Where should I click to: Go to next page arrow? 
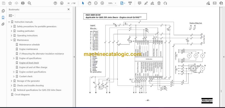62,3
